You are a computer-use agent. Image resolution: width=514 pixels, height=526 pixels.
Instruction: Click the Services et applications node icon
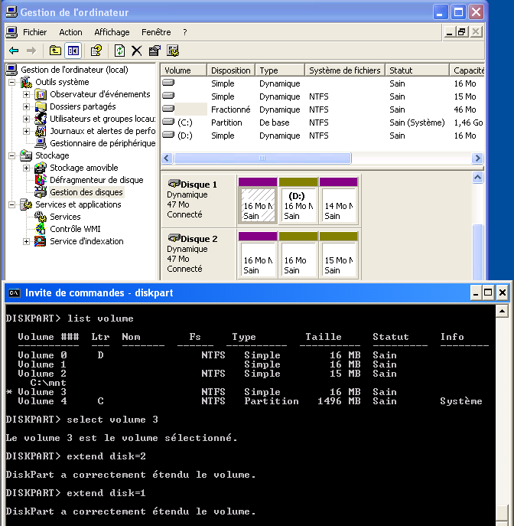point(26,204)
